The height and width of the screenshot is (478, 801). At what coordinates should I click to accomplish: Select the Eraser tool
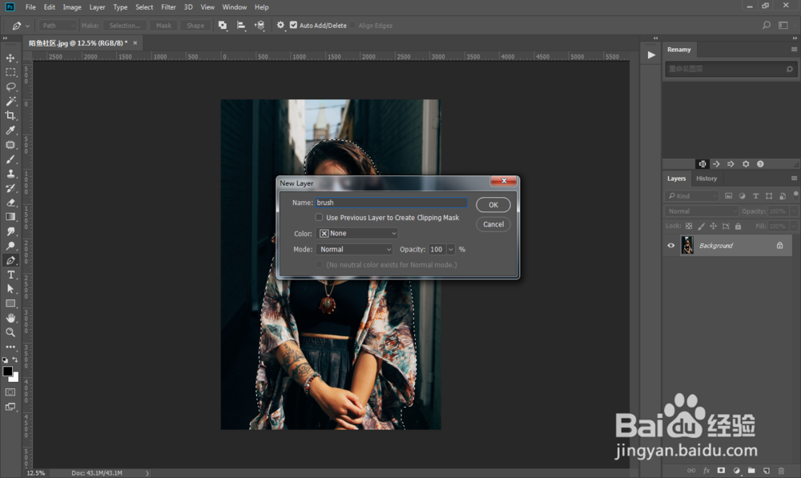click(x=10, y=203)
